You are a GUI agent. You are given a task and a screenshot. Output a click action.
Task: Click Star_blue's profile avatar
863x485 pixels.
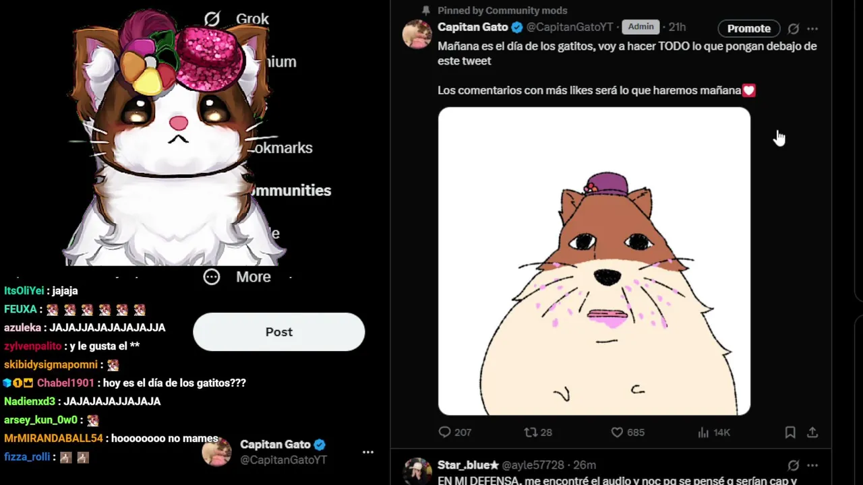[417, 472]
